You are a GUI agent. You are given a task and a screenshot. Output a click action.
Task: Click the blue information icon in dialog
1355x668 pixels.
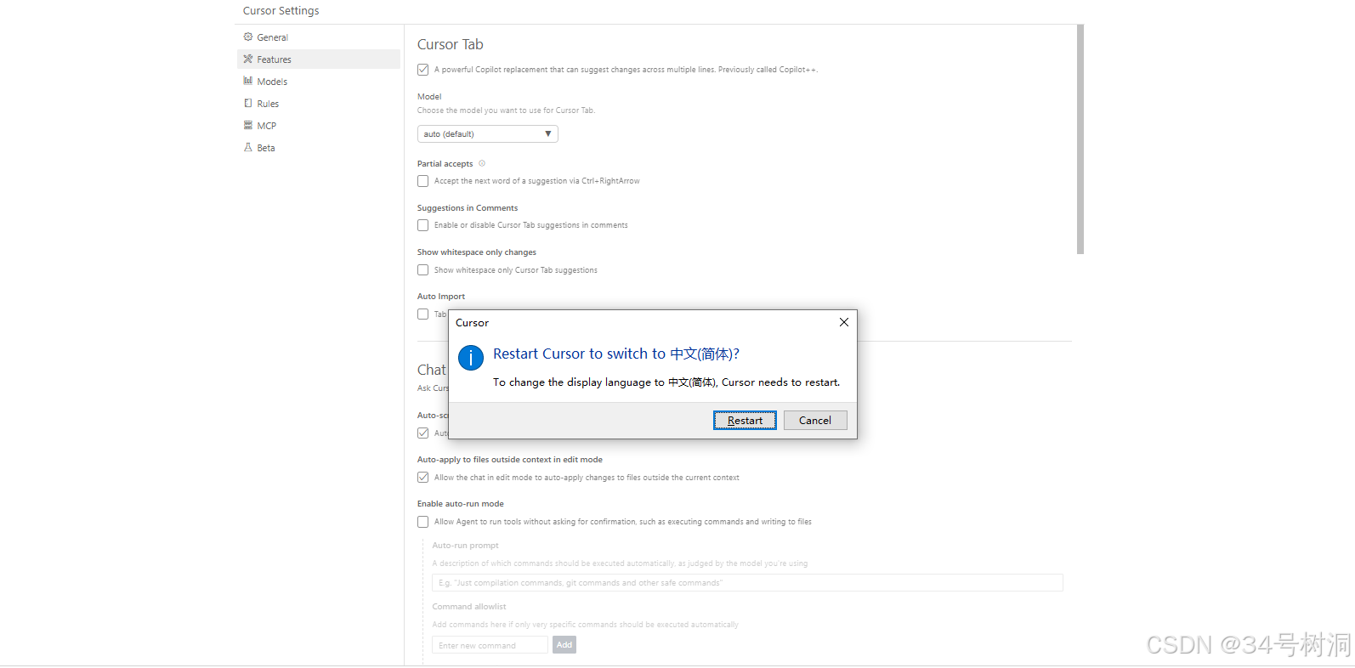click(471, 358)
